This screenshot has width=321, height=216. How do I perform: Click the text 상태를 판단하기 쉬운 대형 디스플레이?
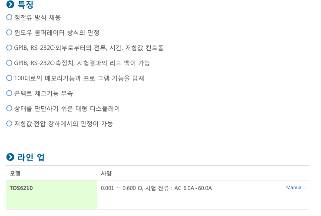click(x=67, y=108)
